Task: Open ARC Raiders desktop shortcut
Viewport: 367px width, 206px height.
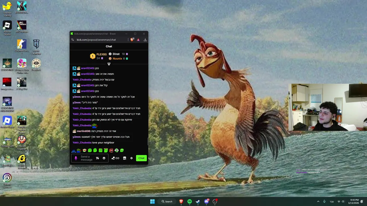Action: tap(22, 27)
